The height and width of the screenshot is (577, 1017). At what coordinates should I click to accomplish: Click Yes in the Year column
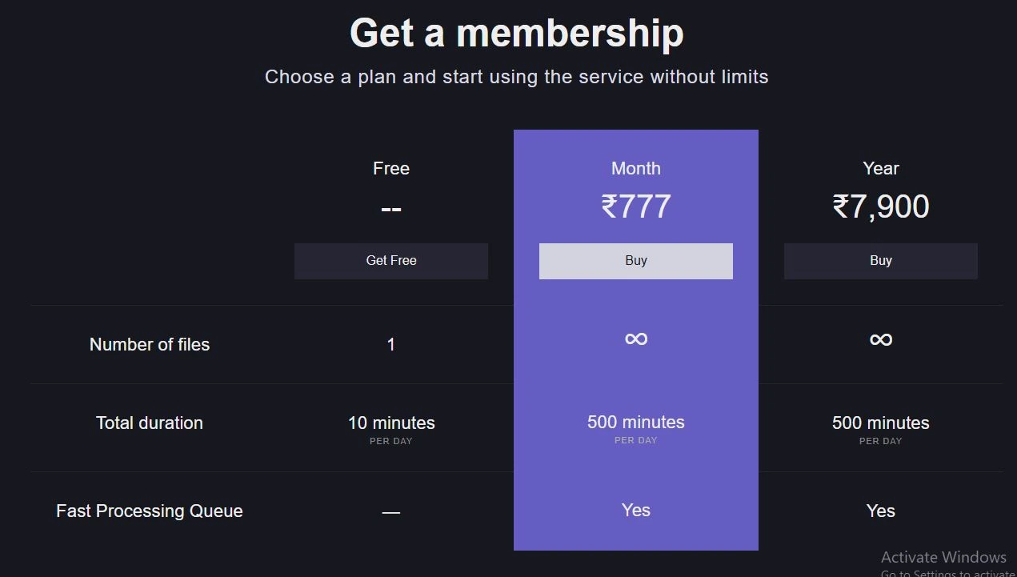pos(880,511)
